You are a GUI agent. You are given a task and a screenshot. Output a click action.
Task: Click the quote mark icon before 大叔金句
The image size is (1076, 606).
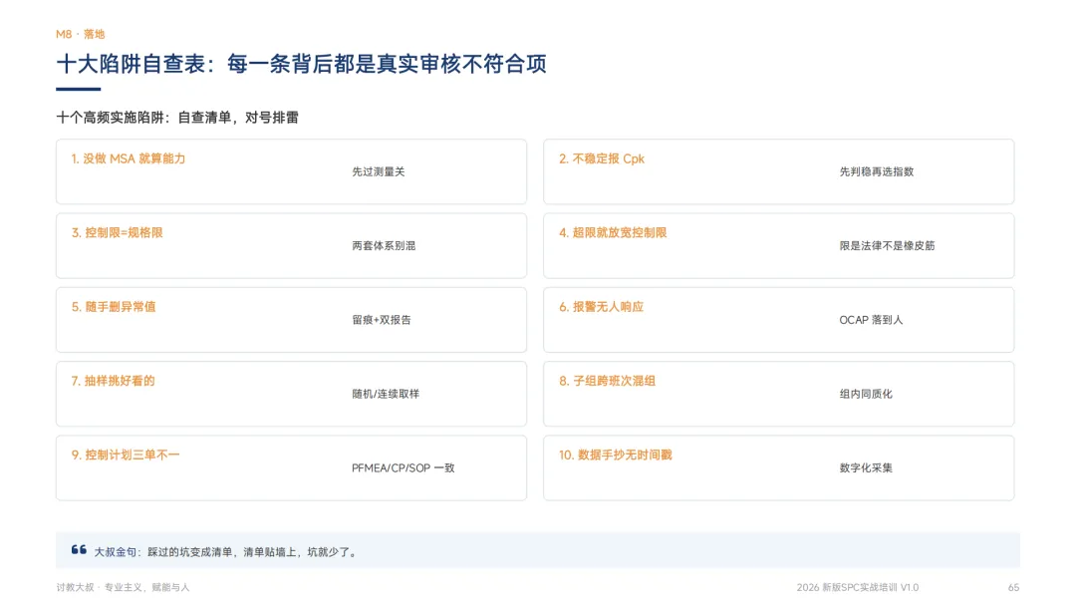(x=79, y=550)
